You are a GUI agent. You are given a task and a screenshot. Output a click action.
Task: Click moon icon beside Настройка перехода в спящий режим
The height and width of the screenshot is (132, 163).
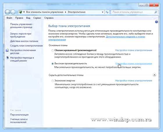pos(7,58)
